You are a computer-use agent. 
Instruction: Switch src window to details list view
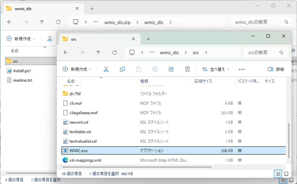pos(278,174)
